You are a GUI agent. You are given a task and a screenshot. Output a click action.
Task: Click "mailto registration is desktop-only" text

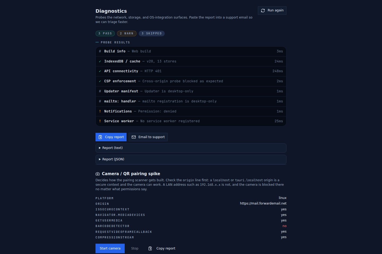[x=180, y=101]
